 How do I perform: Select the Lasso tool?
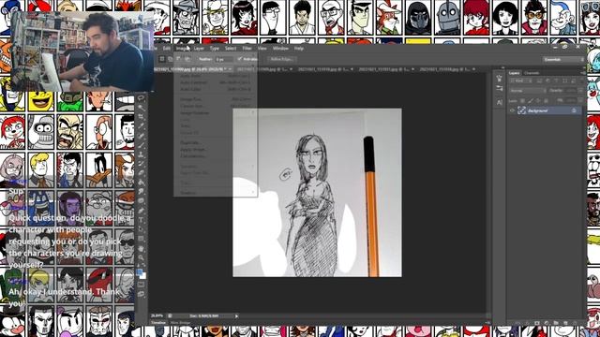coord(141,98)
